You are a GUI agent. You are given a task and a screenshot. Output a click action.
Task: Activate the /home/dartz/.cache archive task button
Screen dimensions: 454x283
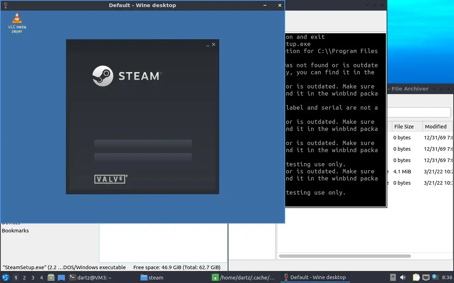point(243,277)
